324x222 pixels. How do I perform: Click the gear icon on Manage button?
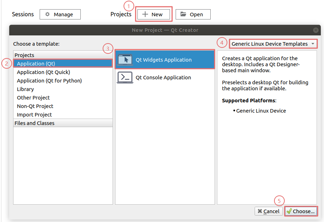coord(47,15)
